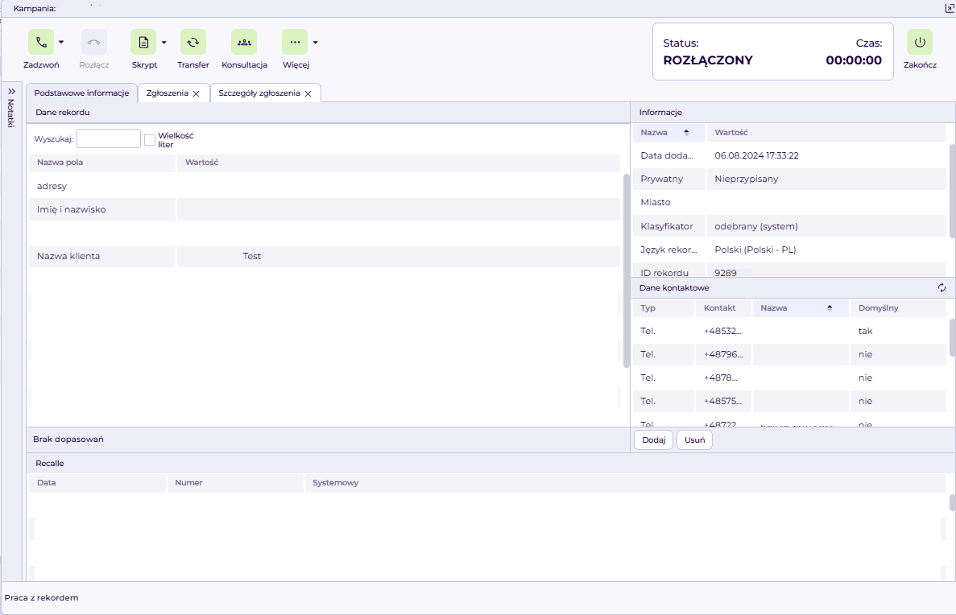The height and width of the screenshot is (615, 956).
Task: Click the Kontakt column header
Action: click(724, 307)
